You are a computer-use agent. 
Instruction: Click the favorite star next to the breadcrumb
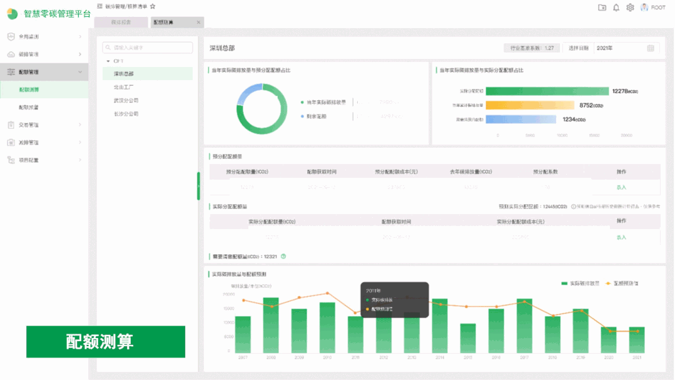[153, 6]
